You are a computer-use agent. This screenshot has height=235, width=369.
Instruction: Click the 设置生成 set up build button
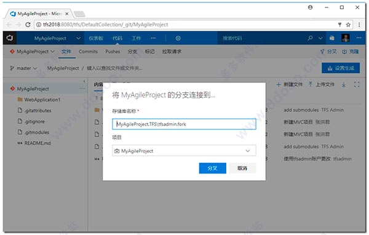pyautogui.click(x=341, y=68)
